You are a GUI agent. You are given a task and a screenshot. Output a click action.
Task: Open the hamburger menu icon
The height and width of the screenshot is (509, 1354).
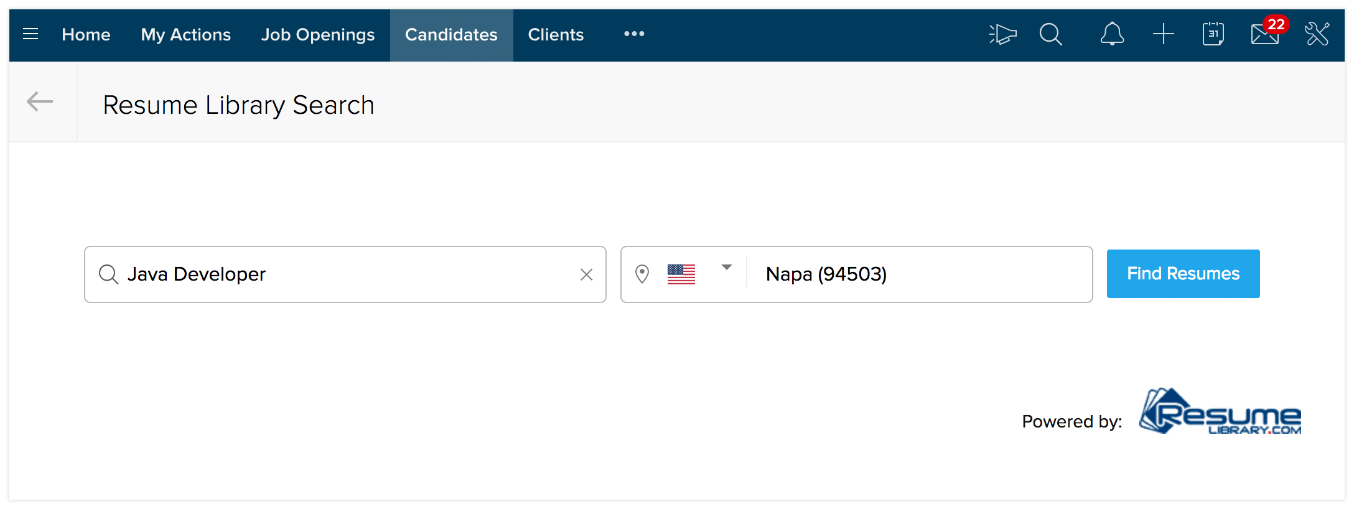(x=30, y=34)
